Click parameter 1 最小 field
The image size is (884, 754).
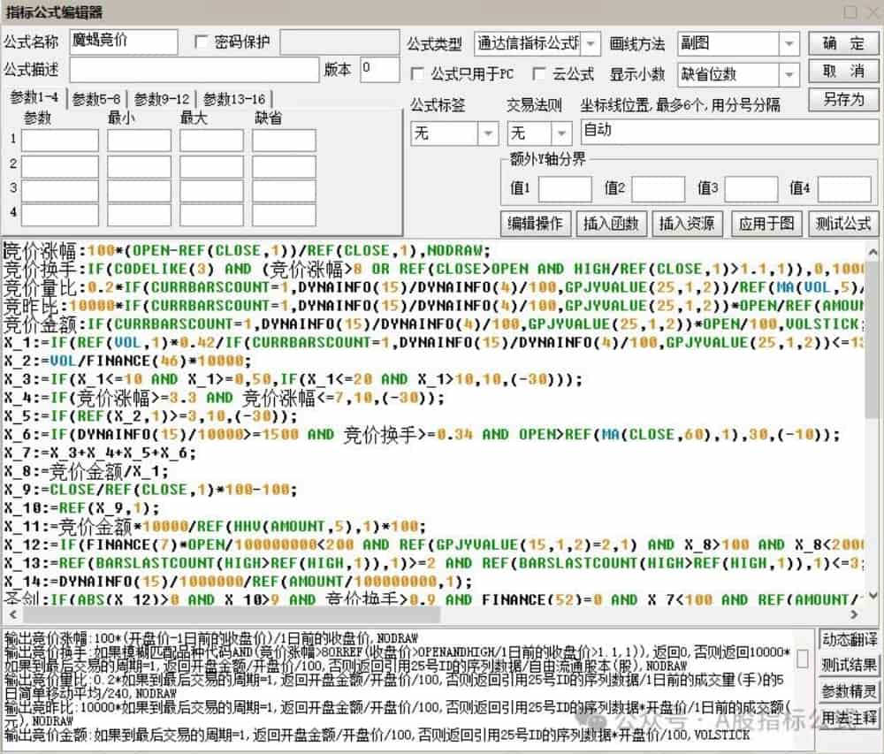[140, 141]
